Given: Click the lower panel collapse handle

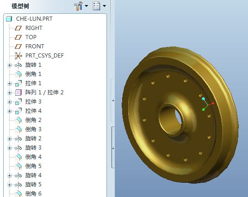Looking at the screenshot, I should pos(113,148).
